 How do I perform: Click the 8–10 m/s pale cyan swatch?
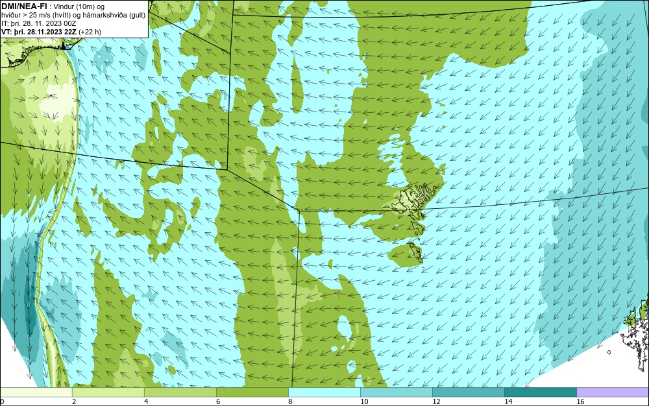[x=324, y=392]
